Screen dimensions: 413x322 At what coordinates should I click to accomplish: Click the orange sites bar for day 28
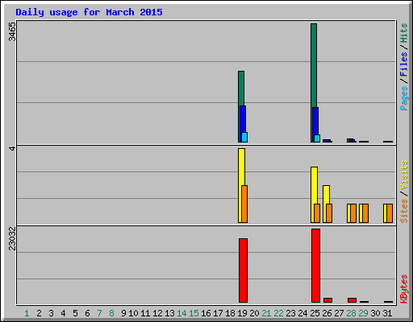click(x=353, y=213)
